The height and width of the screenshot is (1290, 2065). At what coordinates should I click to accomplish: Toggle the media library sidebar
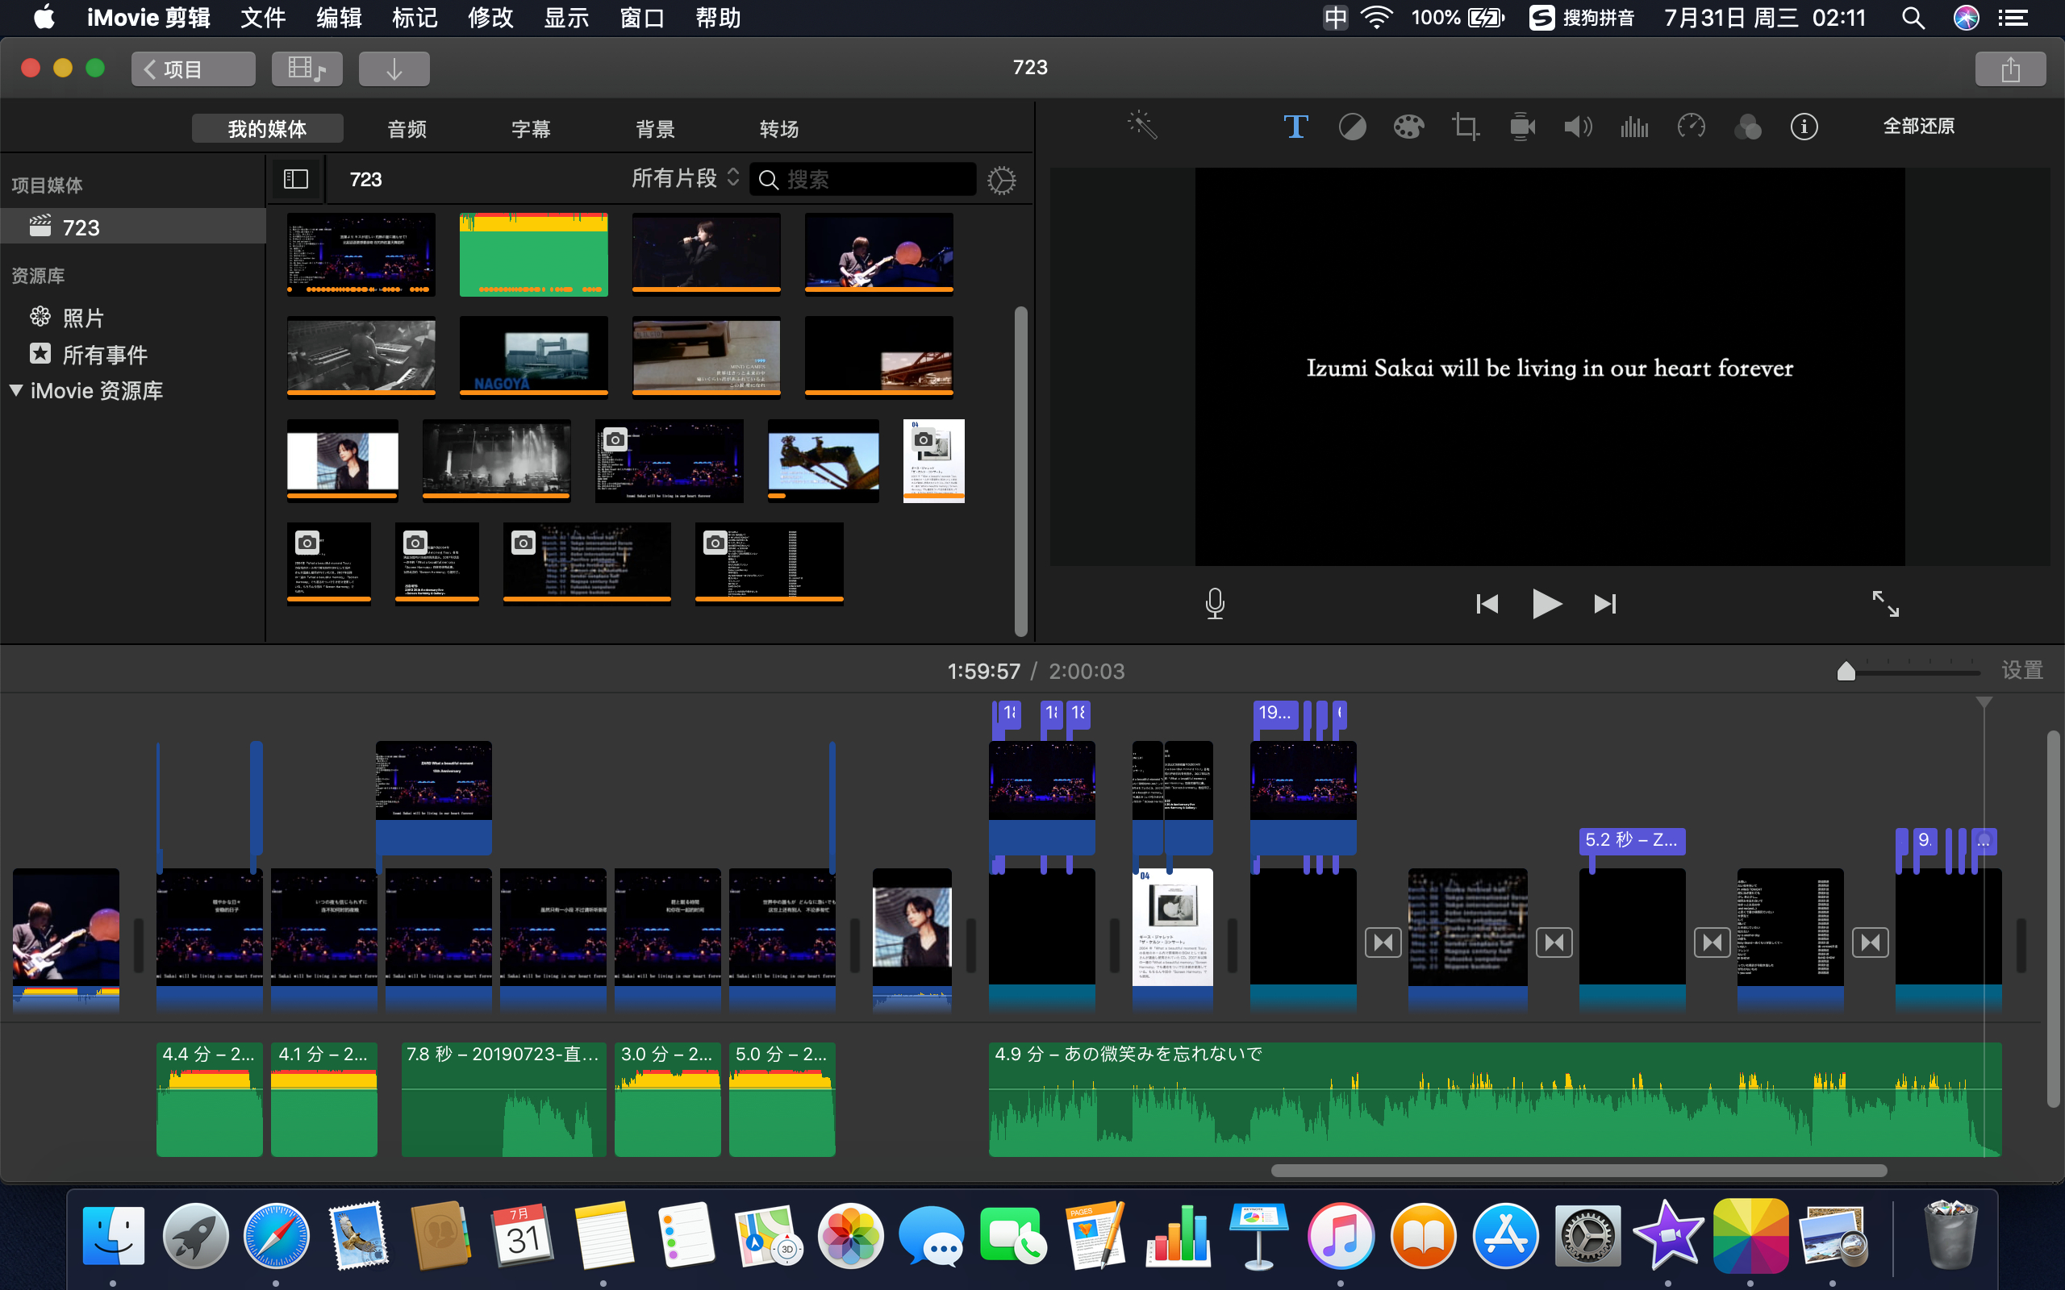pyautogui.click(x=295, y=179)
